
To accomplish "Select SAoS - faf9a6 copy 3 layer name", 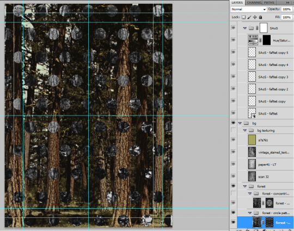I will tap(273, 77).
